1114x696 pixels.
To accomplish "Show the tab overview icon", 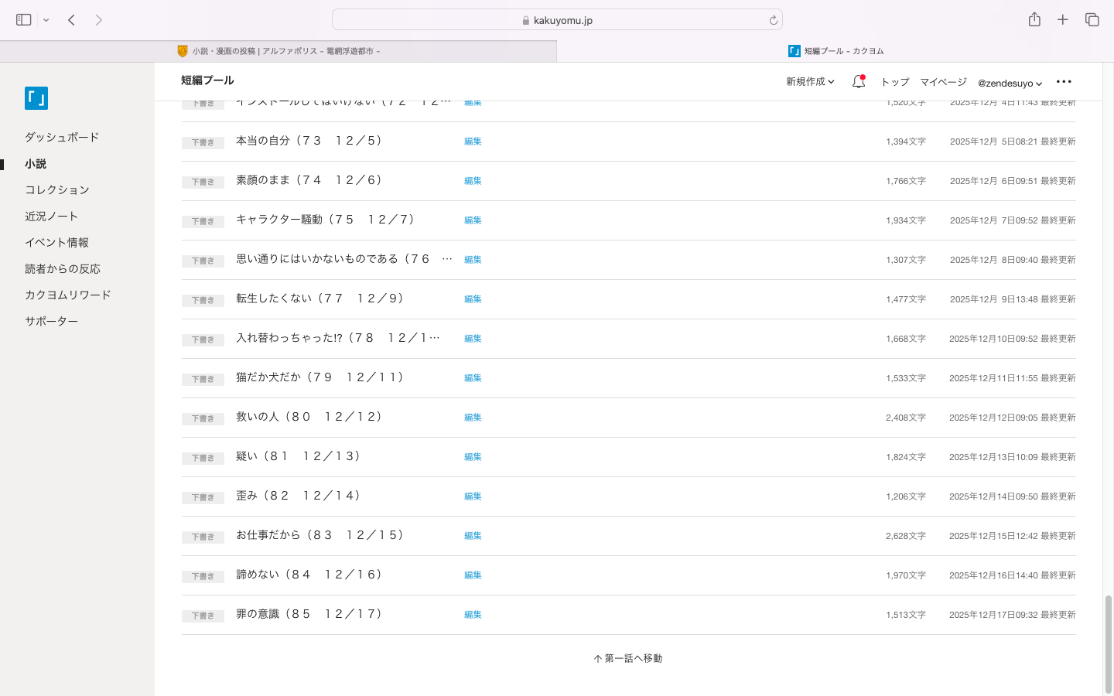I will [x=1092, y=20].
